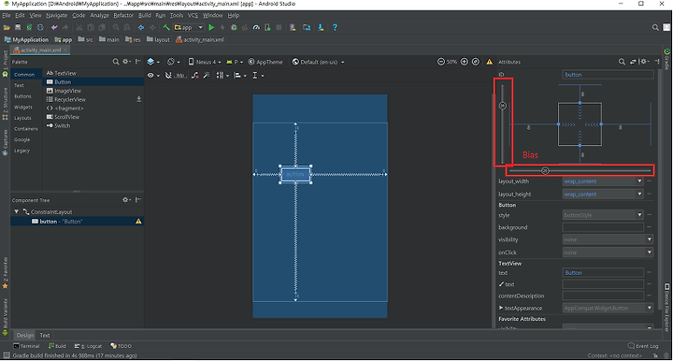
Task: Open the SDK Manager download icon
Action: (x=321, y=27)
